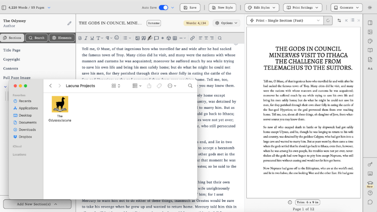Switch to the Elements tab
Viewport: 377px width, 212px height.
(x=62, y=38)
